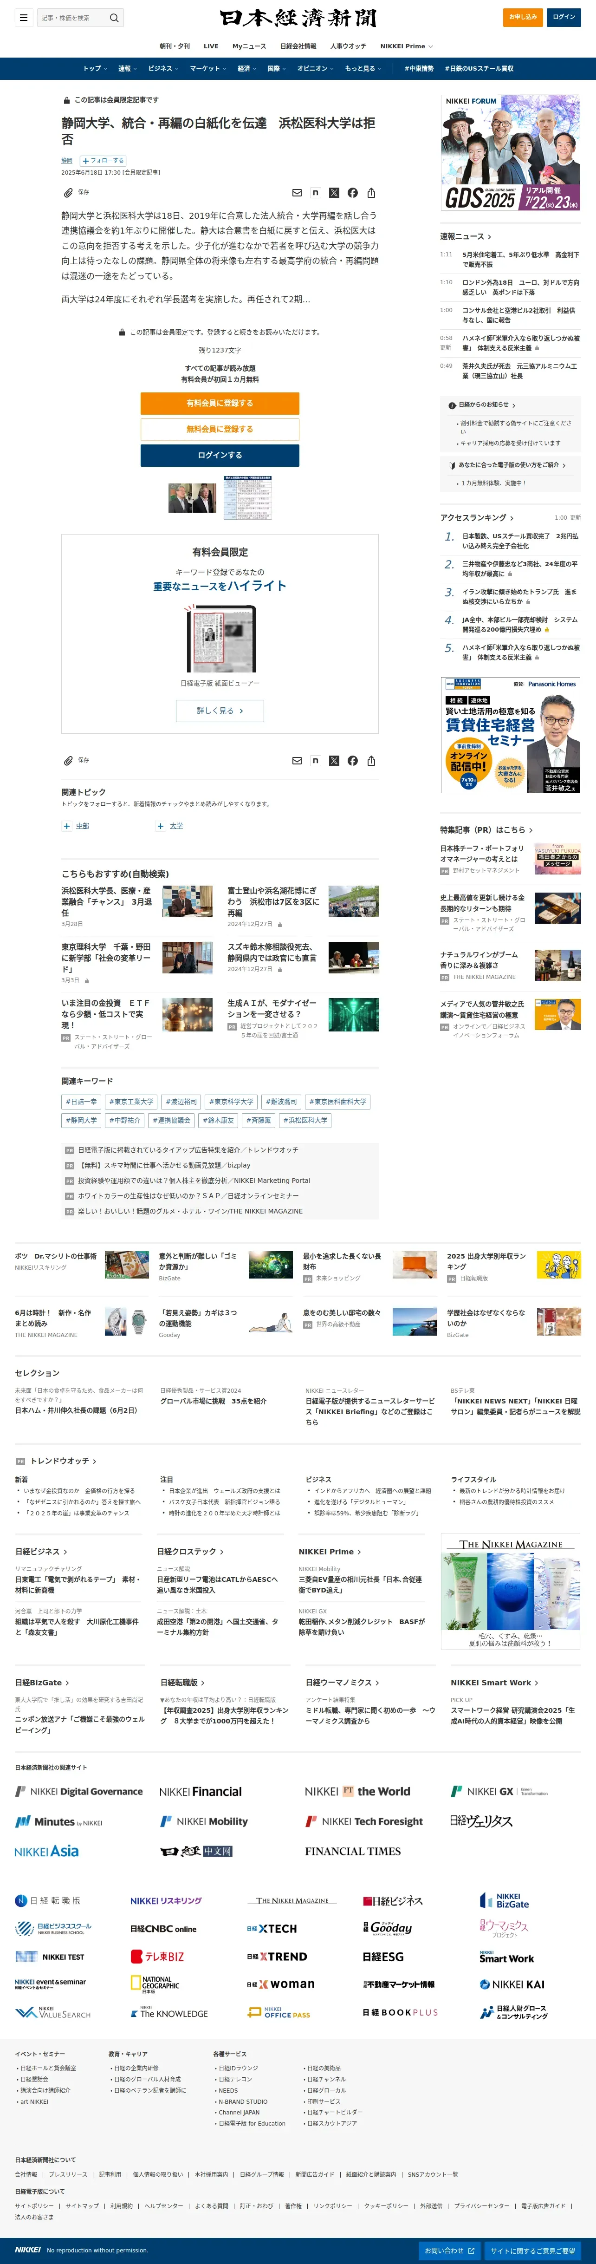Image resolution: width=596 pixels, height=2264 pixels.
Task: Share on Facebook using the top icon
Action: coord(352,192)
